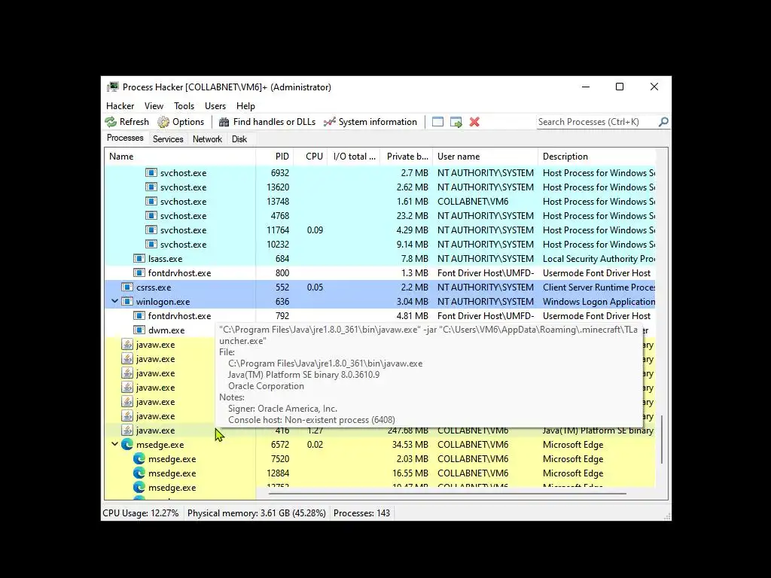Click the search magnifier icon
The width and height of the screenshot is (771, 578).
(x=663, y=122)
